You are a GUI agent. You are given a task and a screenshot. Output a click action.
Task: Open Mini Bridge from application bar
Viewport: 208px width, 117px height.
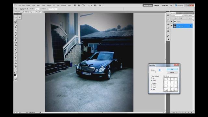pos(79,6)
